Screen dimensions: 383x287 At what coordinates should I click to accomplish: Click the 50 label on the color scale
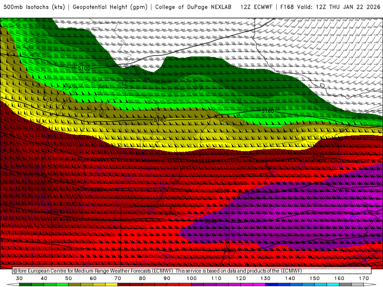coord(68,278)
